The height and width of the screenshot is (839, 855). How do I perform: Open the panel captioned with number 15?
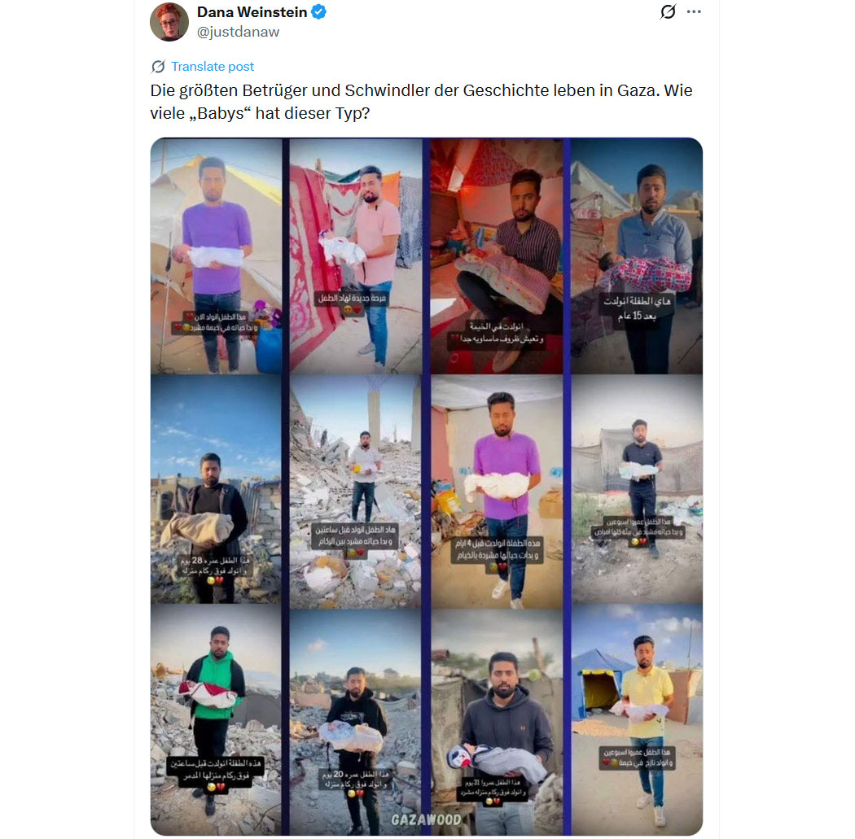click(636, 256)
